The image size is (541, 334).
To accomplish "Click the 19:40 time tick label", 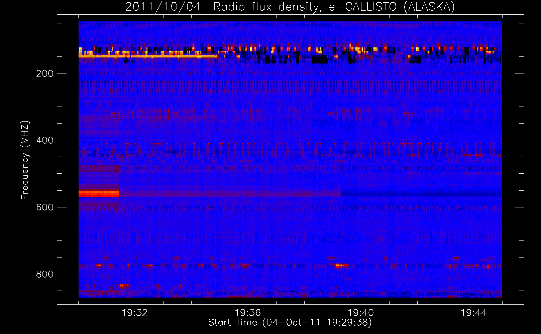I will point(361,313).
